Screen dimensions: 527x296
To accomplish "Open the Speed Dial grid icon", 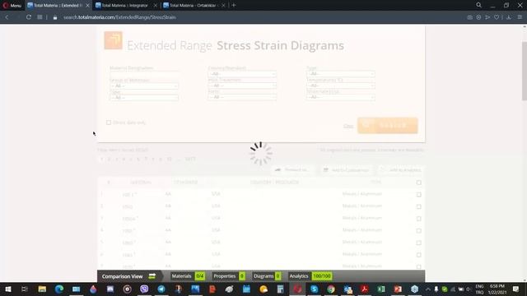I will [40, 17].
